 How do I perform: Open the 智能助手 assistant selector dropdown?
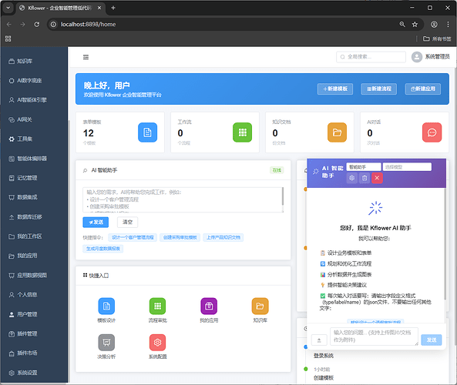pos(364,167)
